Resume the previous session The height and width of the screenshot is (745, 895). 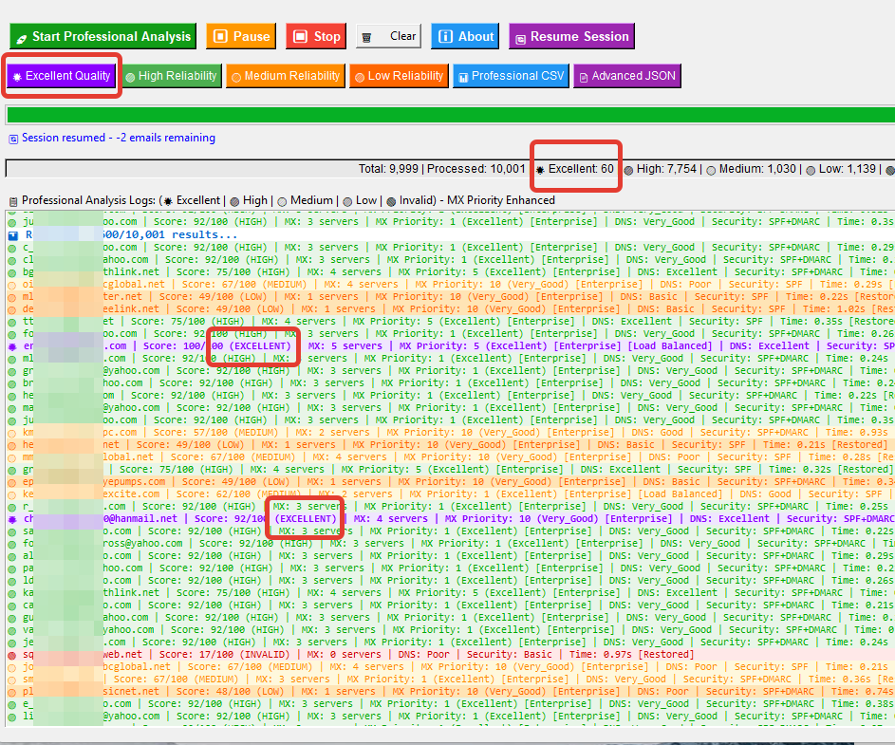(x=570, y=37)
